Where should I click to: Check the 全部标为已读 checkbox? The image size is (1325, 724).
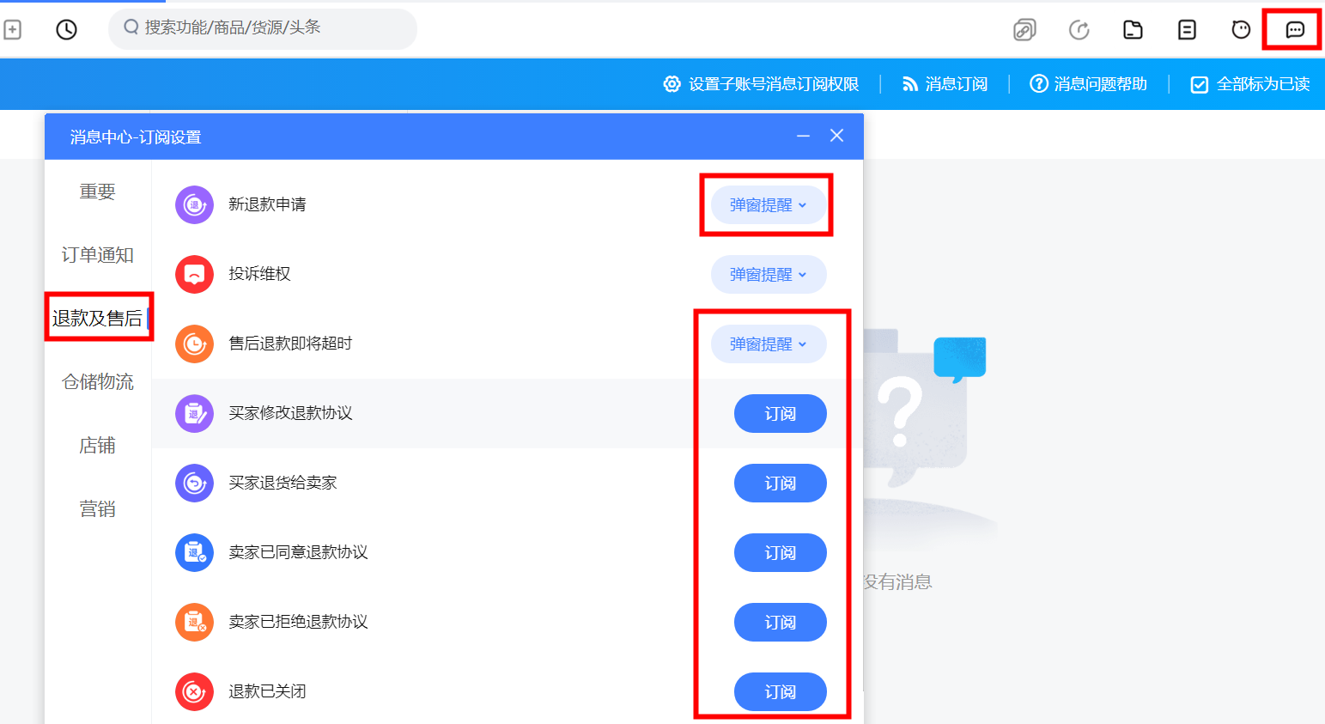[x=1200, y=84]
